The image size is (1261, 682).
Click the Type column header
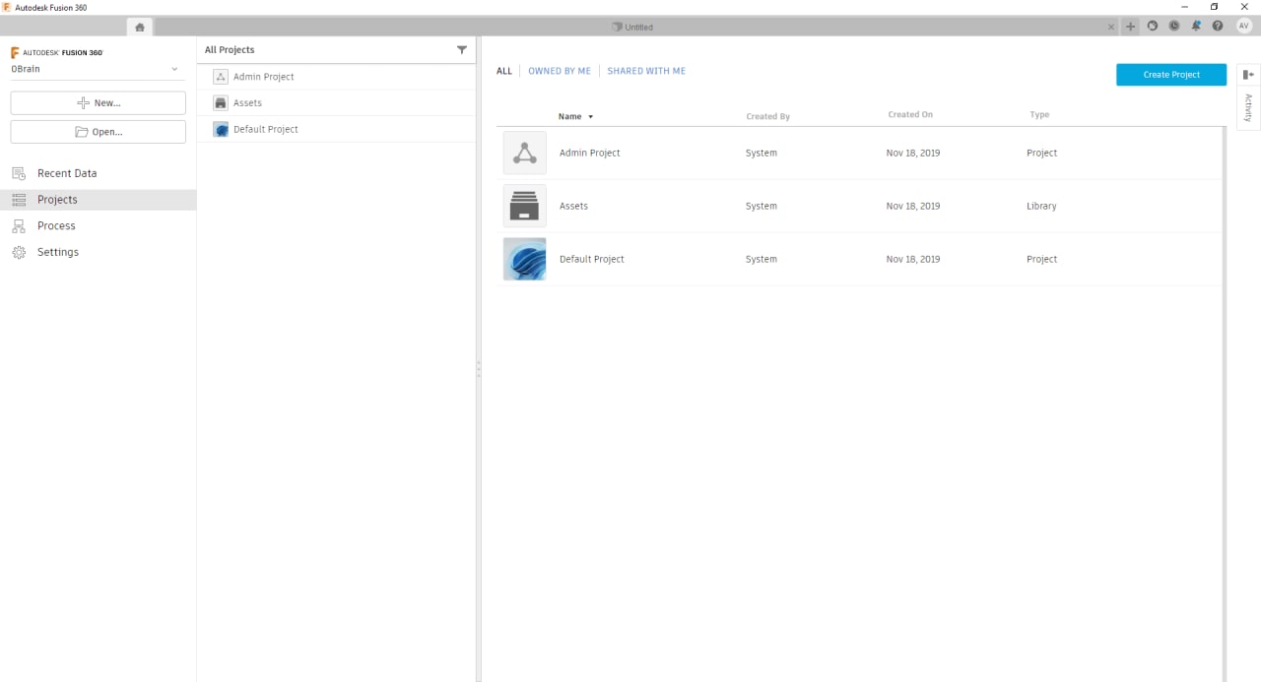(1039, 115)
